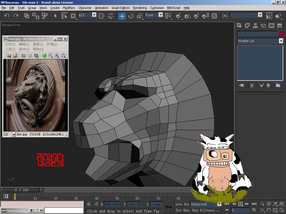Click the current frame number field
This screenshot has height=214, width=286.
point(240,210)
